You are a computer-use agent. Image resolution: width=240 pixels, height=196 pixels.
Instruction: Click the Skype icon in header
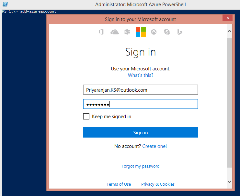point(167,32)
